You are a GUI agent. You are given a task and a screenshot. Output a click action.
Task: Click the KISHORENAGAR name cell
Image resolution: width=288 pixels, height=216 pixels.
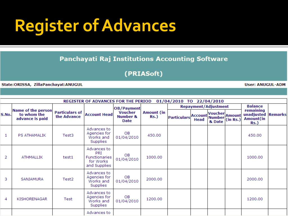32,199
